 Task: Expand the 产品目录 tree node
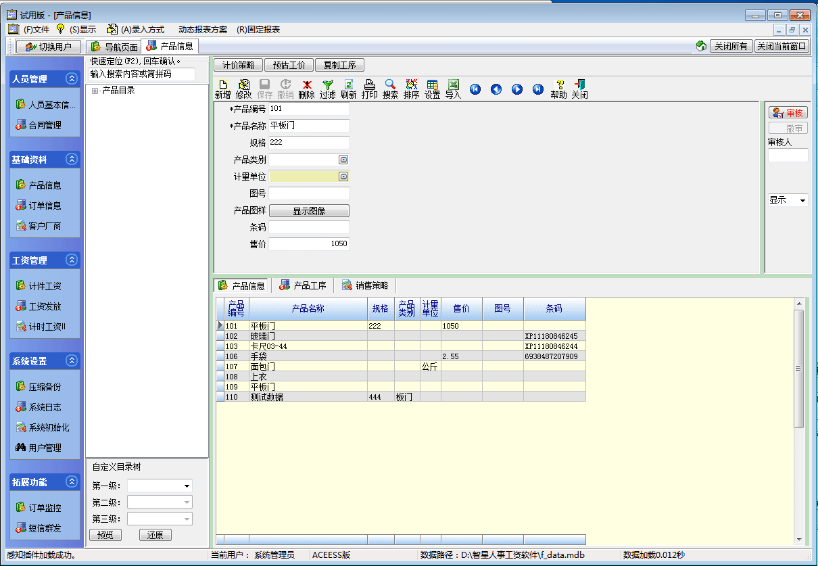[95, 91]
